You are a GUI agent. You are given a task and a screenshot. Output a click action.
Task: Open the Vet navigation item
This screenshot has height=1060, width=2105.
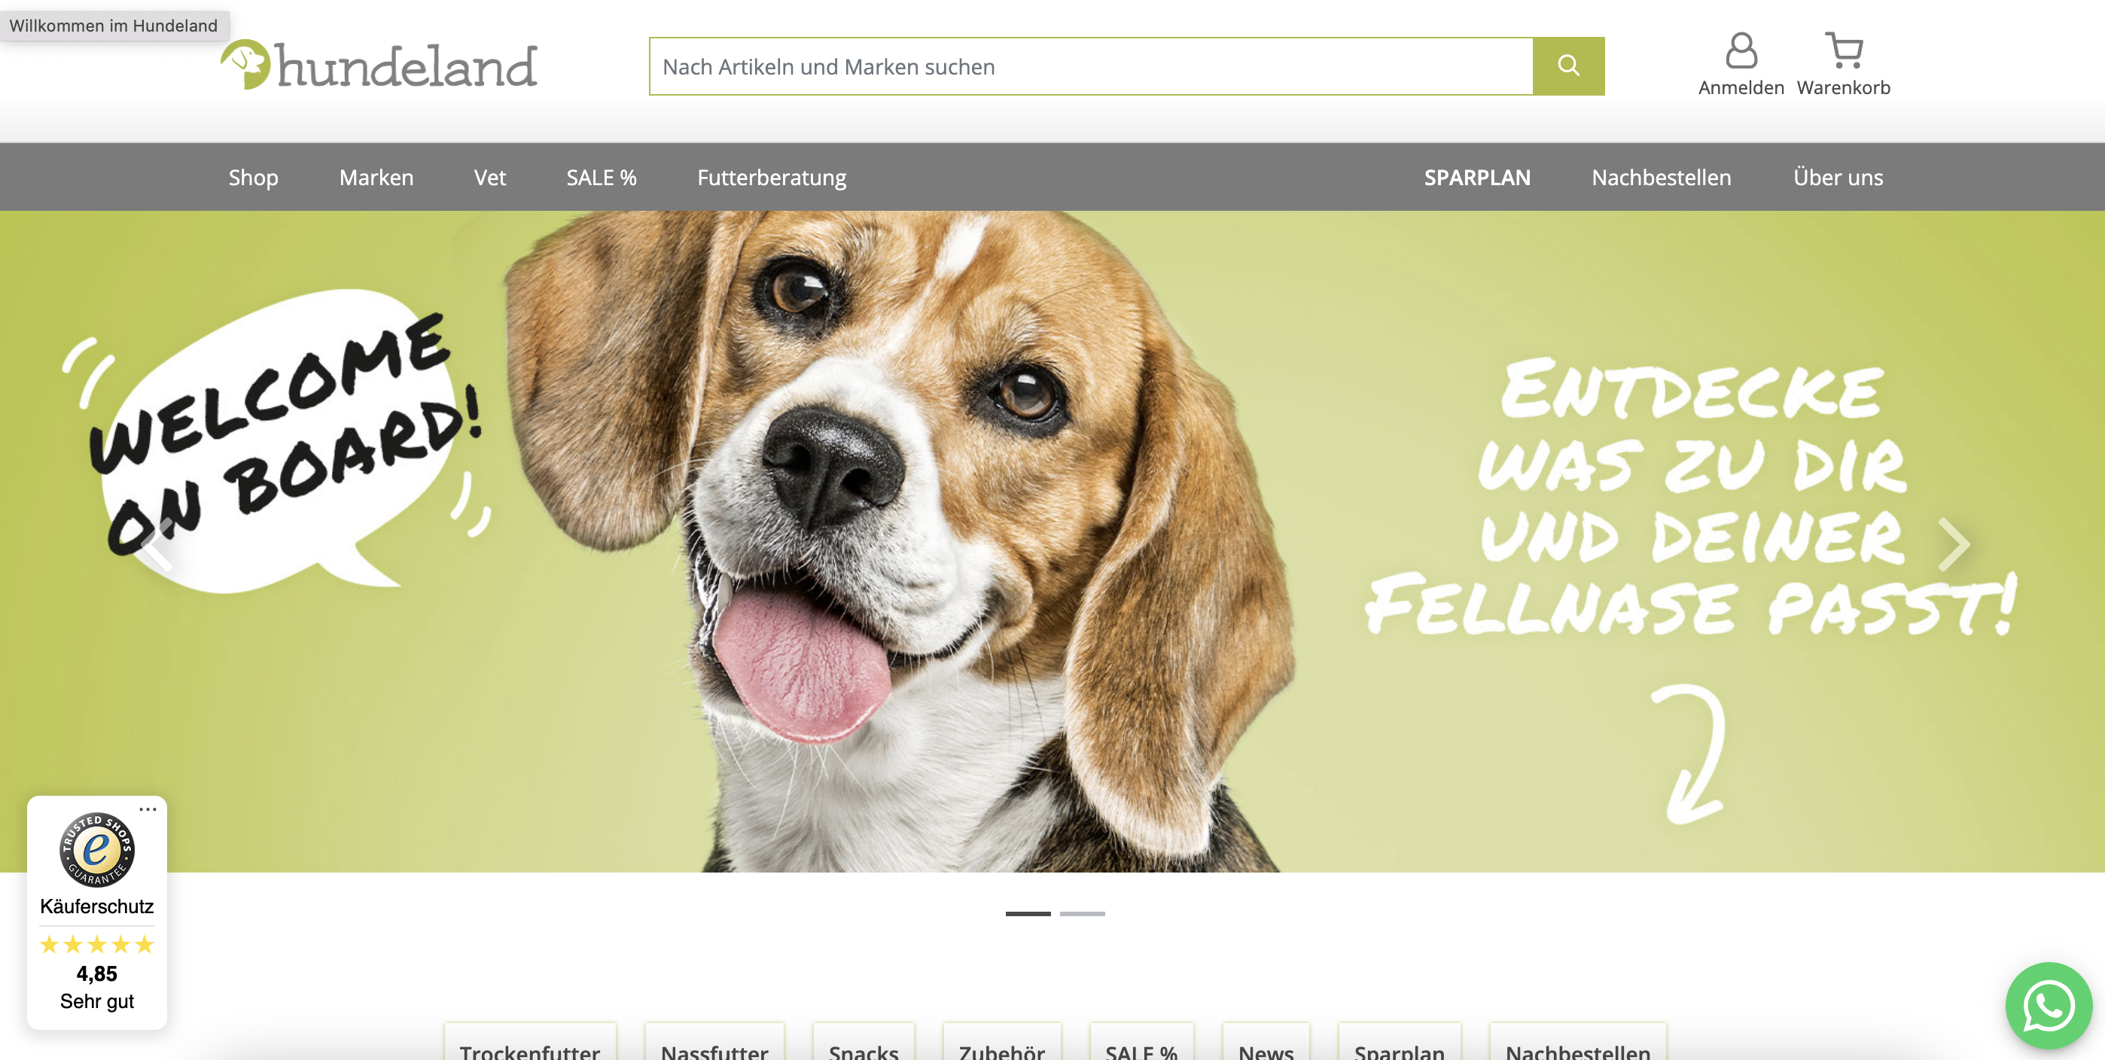pos(490,178)
